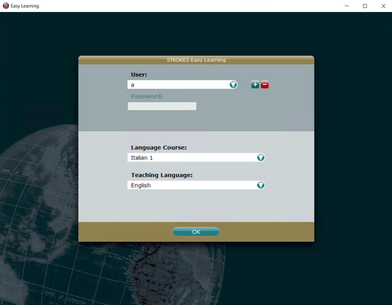
Task: Expand the Language Course dropdown arrow
Action: click(261, 158)
